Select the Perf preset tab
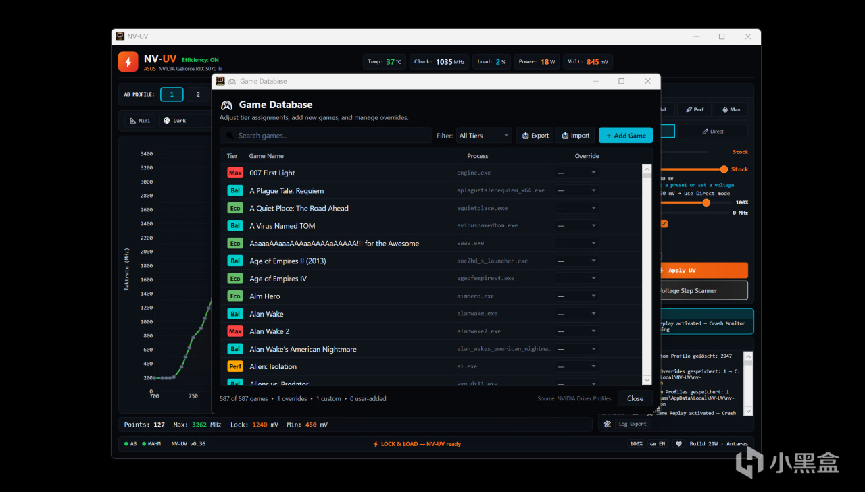The width and height of the screenshot is (865, 492). [x=694, y=109]
